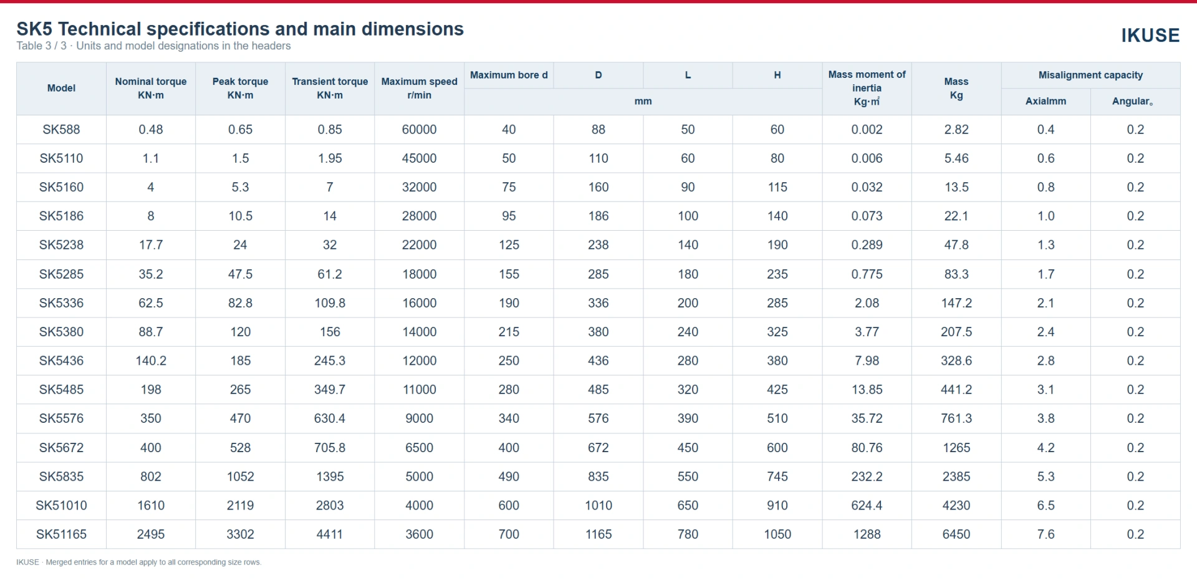
Task: Click the 245.3 transient torque value
Action: tap(330, 361)
